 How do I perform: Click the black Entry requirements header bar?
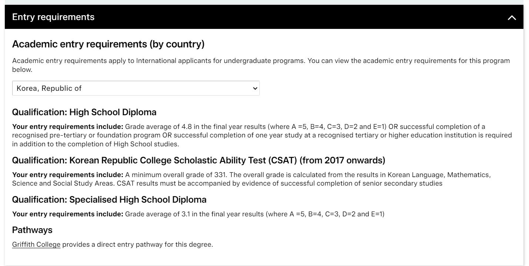(264, 17)
